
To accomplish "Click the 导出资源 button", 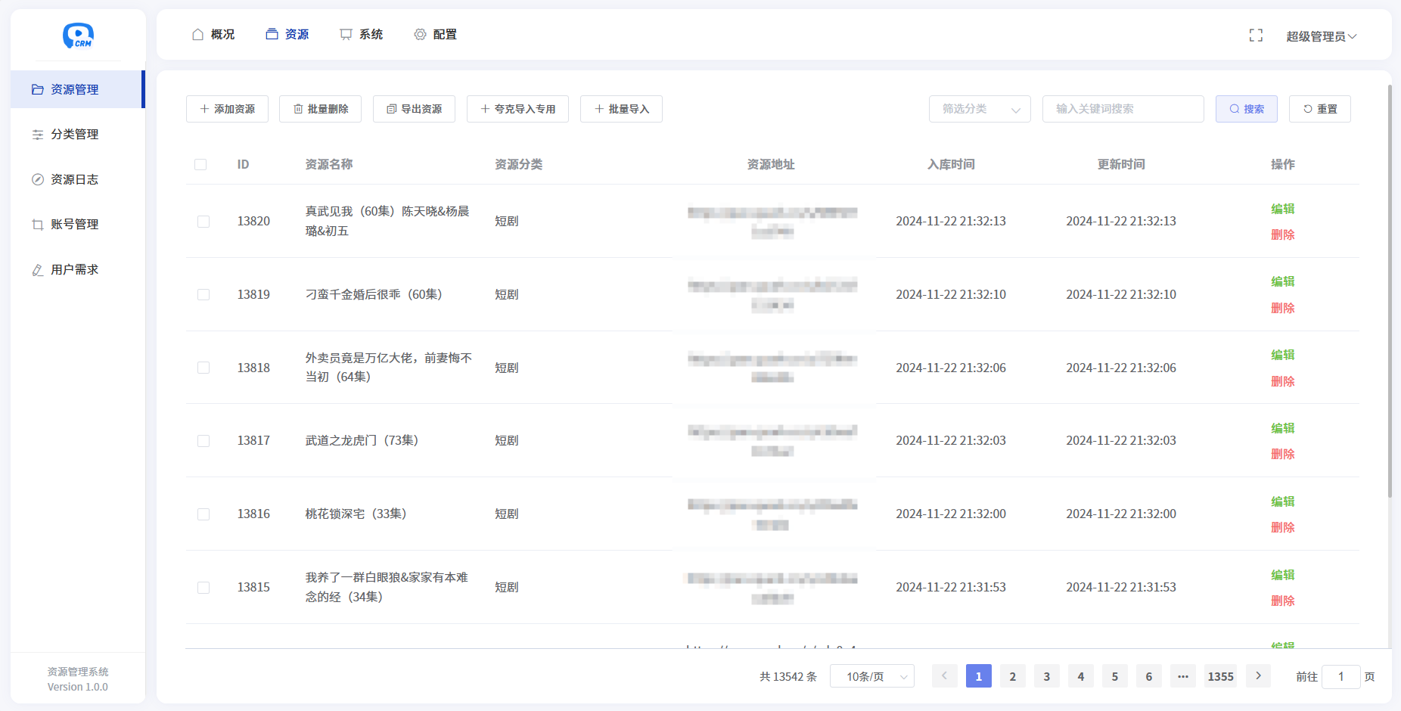I will point(414,109).
